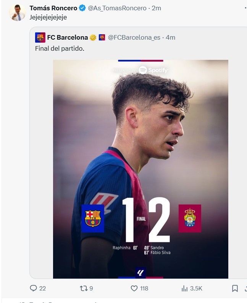
Task: Open Tomás Roncero's profile avatar
Action: click(x=18, y=13)
